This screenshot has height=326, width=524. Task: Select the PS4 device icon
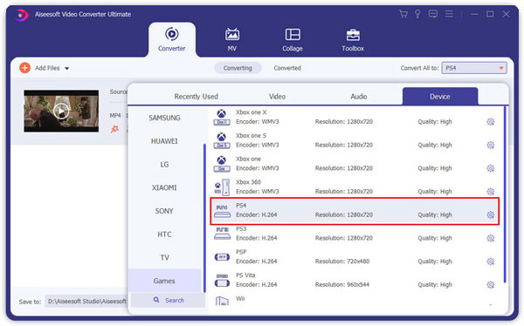click(x=222, y=211)
